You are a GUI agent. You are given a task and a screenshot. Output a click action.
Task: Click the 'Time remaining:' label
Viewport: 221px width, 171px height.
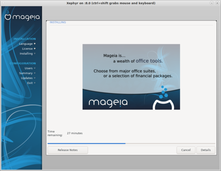[55, 133]
